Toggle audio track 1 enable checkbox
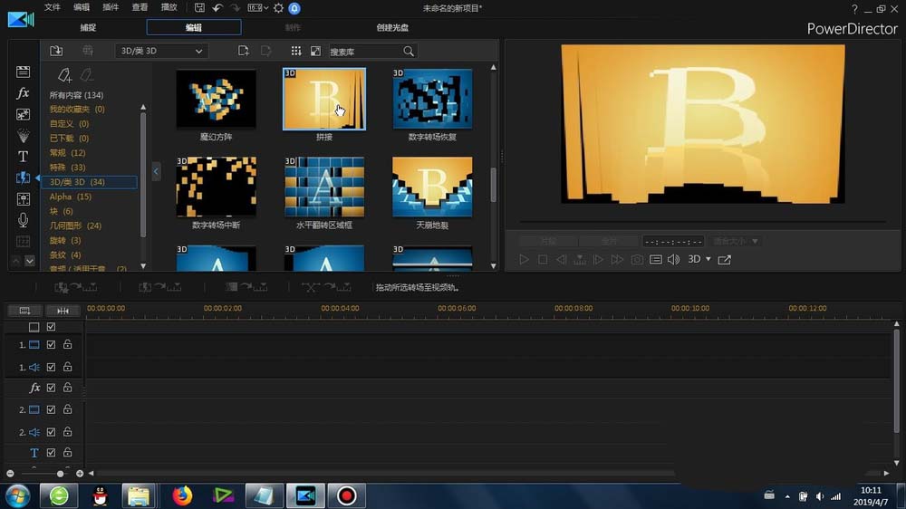Image resolution: width=906 pixels, height=509 pixels. (51, 367)
